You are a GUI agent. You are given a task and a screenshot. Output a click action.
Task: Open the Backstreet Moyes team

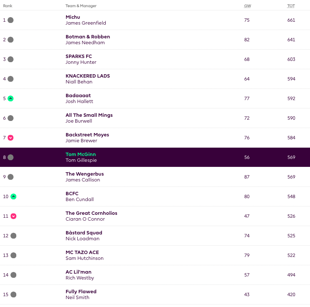87,135
